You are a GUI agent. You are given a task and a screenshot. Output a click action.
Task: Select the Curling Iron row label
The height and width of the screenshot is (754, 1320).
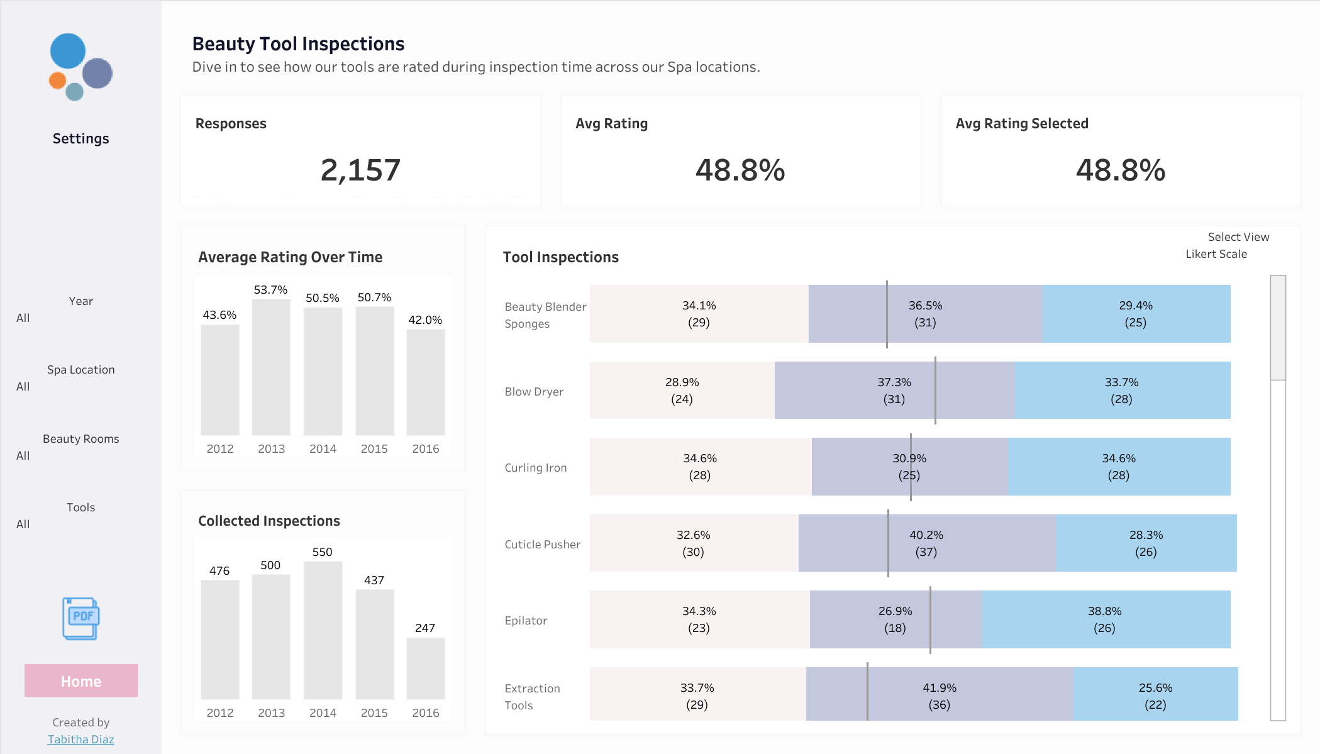(x=536, y=468)
